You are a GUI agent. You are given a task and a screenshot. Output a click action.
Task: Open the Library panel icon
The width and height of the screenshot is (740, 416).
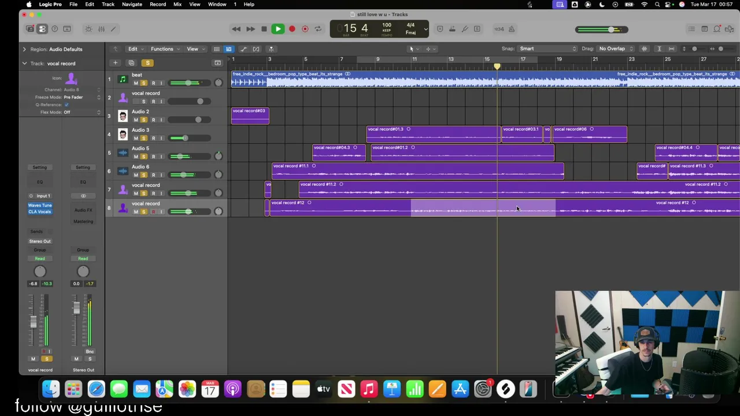pos(30,29)
